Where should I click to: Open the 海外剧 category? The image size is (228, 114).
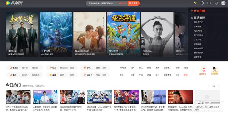[x=25, y=68]
